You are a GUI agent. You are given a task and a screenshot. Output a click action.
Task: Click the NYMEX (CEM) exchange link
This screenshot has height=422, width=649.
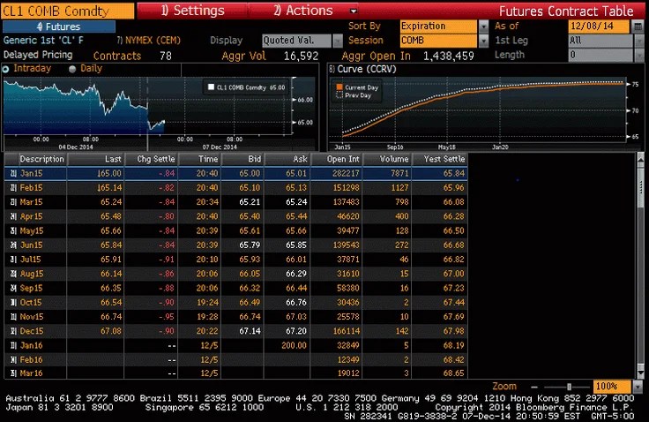(x=149, y=41)
